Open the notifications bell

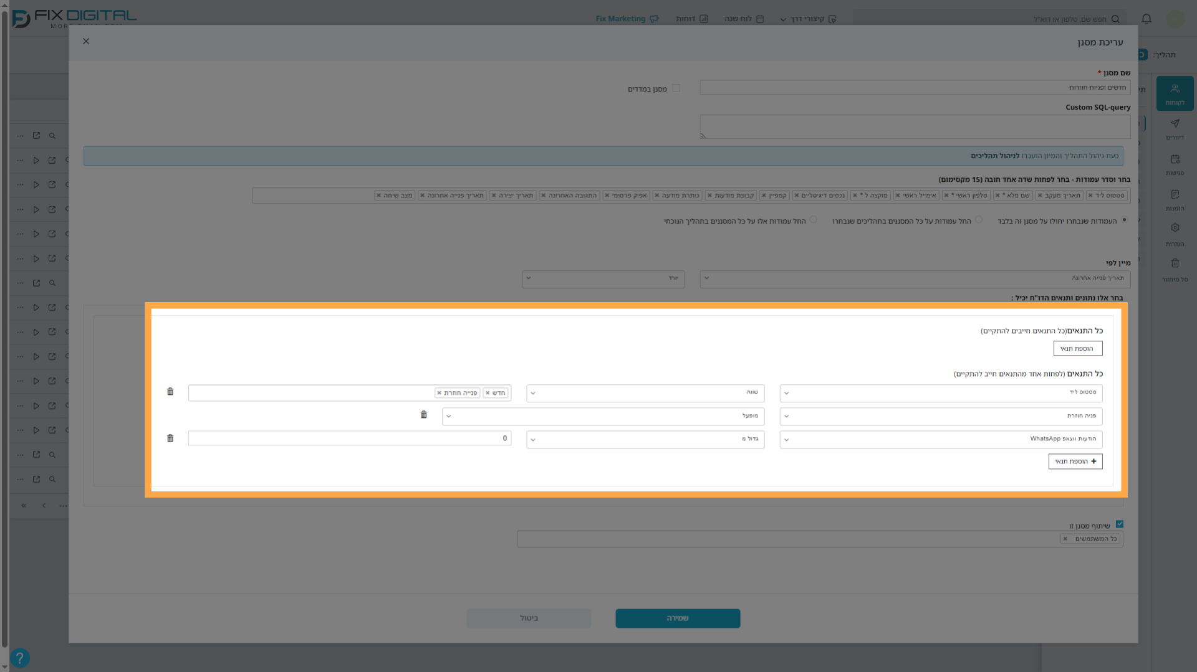tap(1147, 19)
